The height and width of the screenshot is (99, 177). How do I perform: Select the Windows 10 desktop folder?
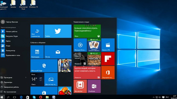click(x=33, y=4)
